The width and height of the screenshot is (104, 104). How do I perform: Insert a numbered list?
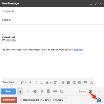click(x=63, y=82)
